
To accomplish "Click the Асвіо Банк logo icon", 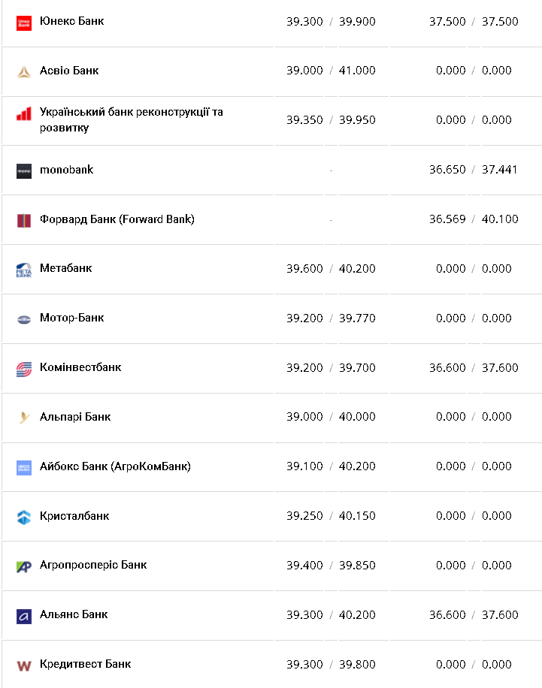I will click(24, 72).
